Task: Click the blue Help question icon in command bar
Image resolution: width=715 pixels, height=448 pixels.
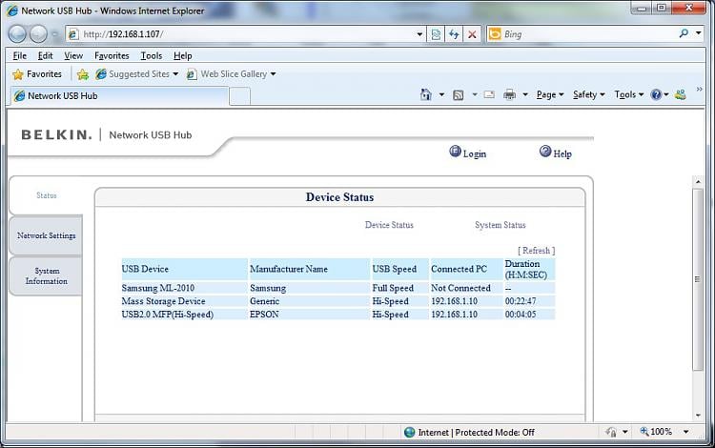Action: click(656, 94)
